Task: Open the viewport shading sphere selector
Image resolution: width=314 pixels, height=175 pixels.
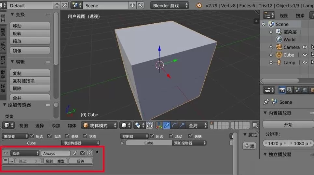Action: point(126,125)
